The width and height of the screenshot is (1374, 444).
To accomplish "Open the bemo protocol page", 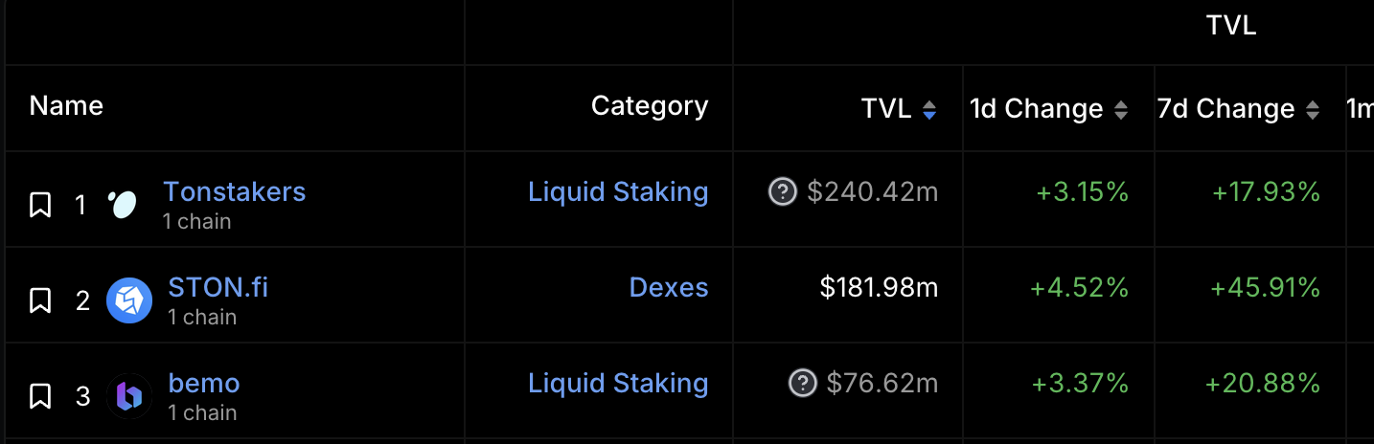I will tap(204, 383).
